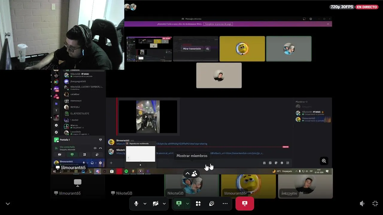Click the stop streaming icon beside 'Pantalla 1'
The height and width of the screenshot is (215, 383).
coord(100,140)
